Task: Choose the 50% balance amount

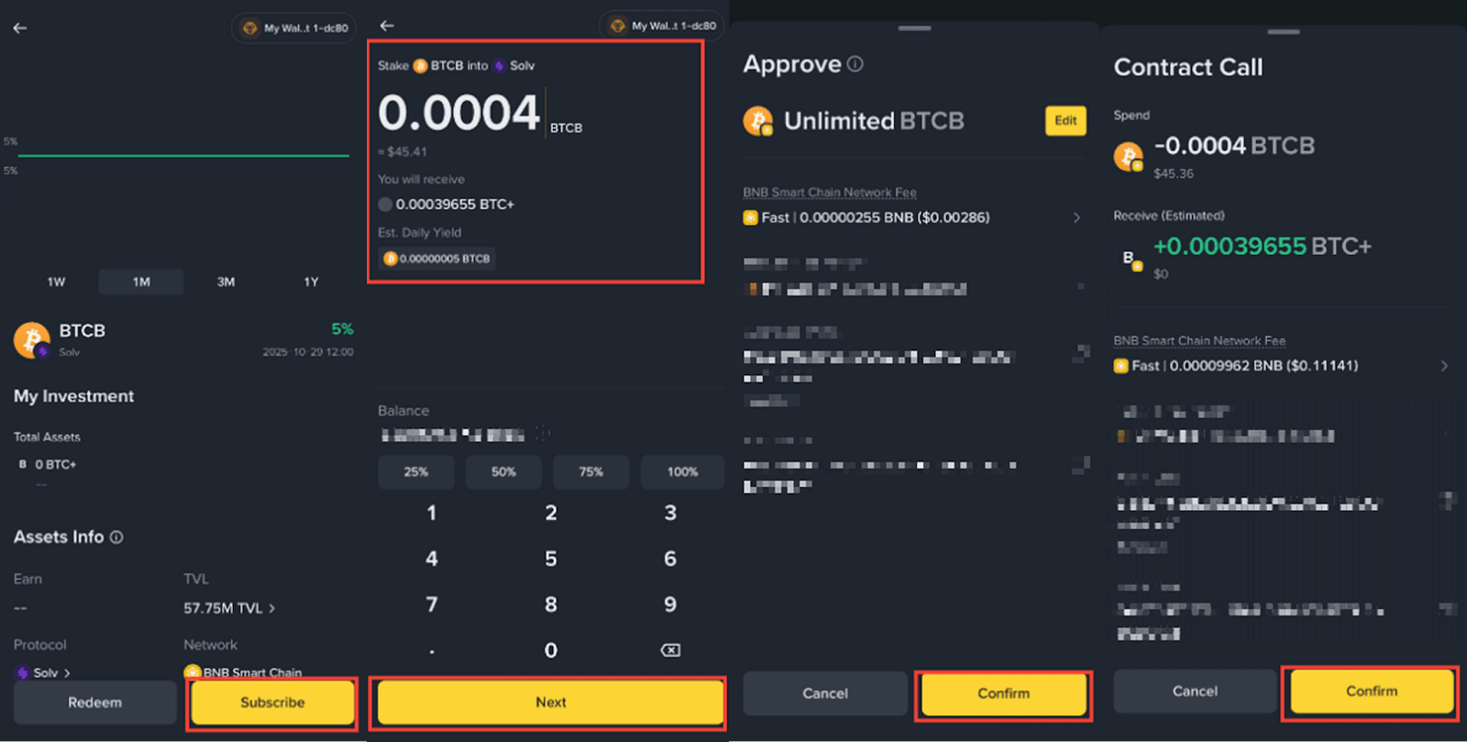Action: point(503,471)
